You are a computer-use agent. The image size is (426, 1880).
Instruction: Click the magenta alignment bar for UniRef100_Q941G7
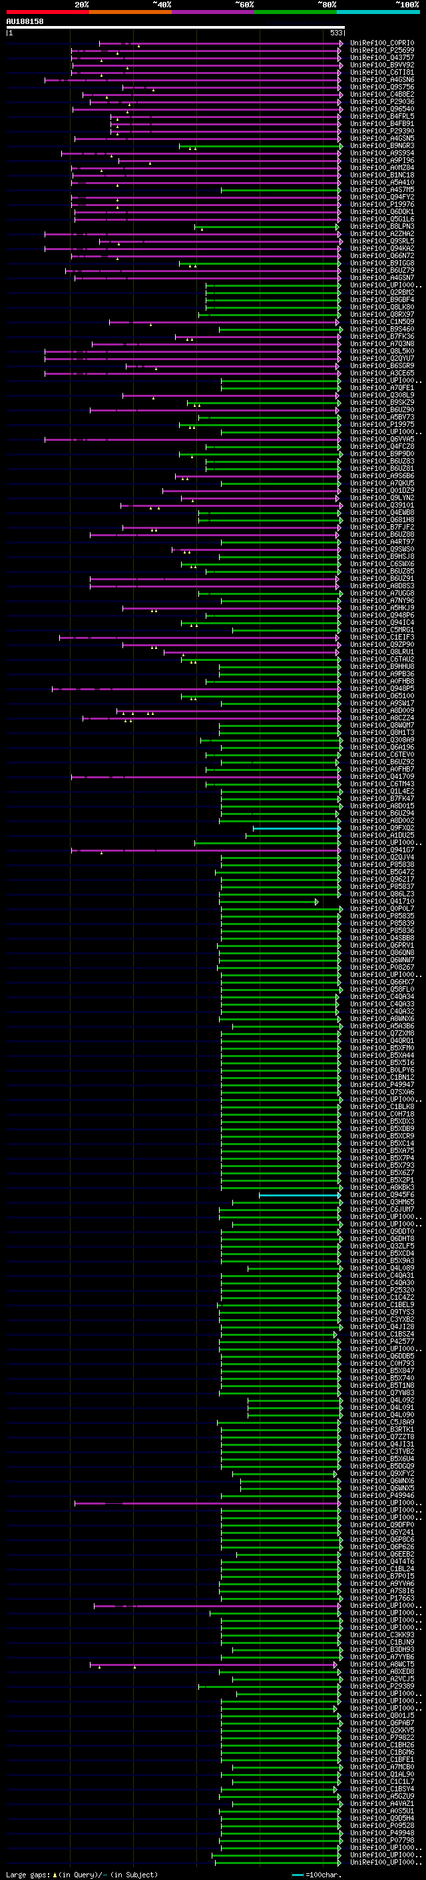(x=206, y=850)
